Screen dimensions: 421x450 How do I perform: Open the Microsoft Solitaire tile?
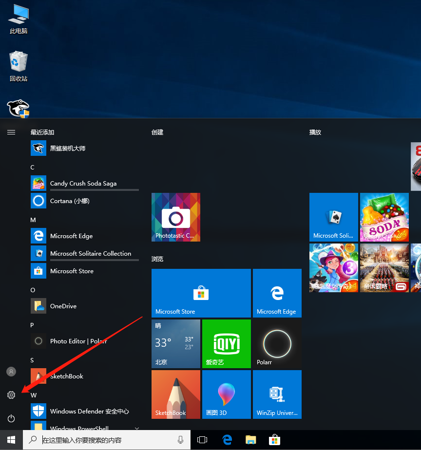[x=334, y=217]
